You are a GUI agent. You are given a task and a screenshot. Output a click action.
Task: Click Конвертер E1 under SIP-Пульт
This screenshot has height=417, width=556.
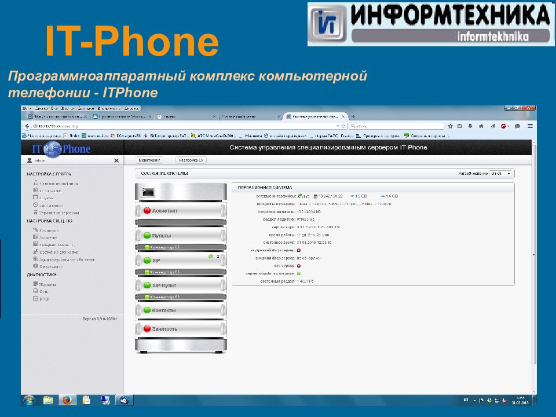(x=181, y=297)
